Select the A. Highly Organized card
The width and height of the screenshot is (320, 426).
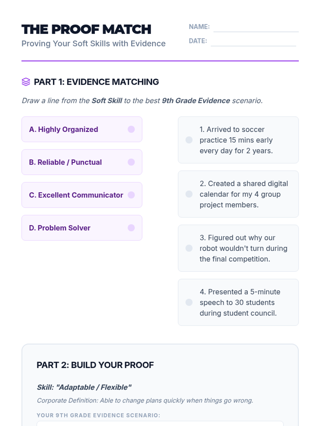[x=82, y=129]
